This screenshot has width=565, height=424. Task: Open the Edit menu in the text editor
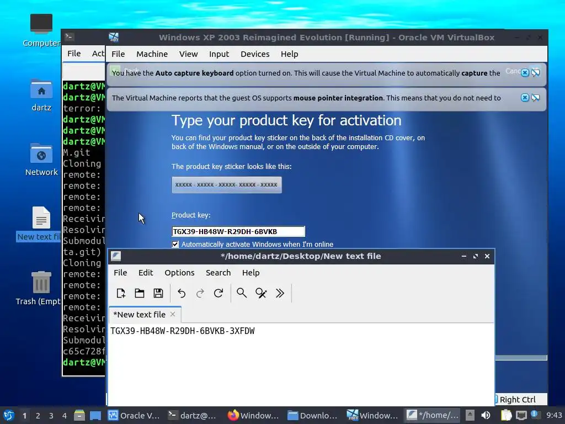(146, 273)
